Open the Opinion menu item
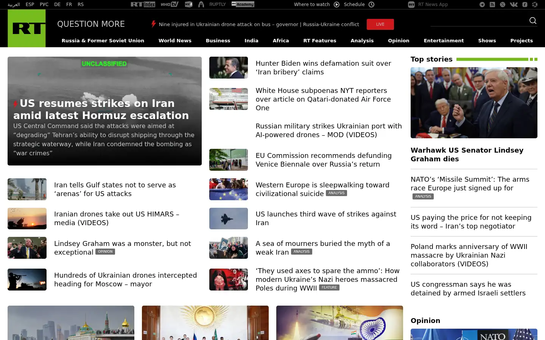 pos(399,40)
